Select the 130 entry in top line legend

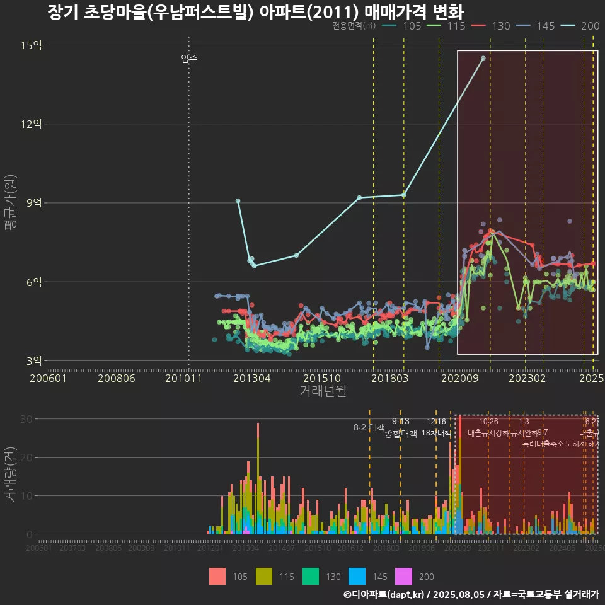(x=491, y=26)
